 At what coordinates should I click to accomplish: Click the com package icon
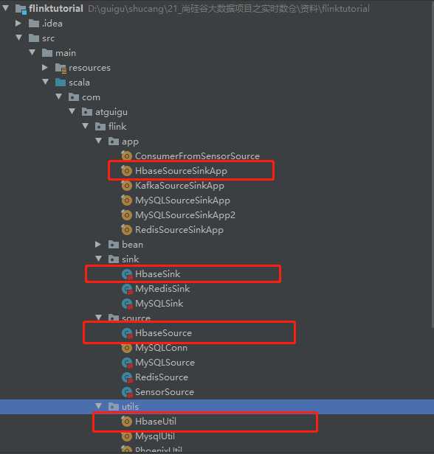(74, 97)
